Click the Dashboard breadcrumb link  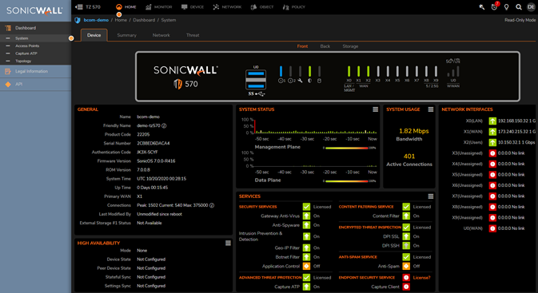click(144, 20)
